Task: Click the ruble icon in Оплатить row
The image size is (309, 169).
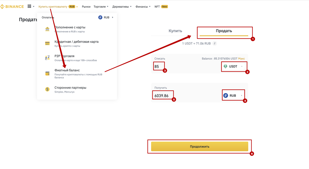Action: click(x=100, y=17)
